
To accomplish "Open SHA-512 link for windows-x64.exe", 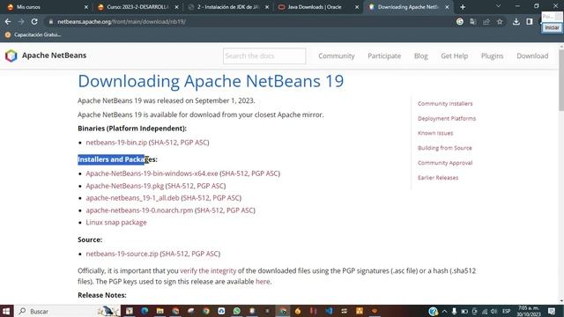I will (234, 173).
